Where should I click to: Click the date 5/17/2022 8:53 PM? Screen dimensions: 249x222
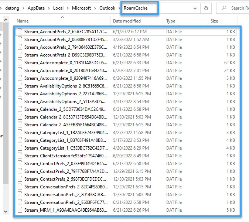coord(131,140)
